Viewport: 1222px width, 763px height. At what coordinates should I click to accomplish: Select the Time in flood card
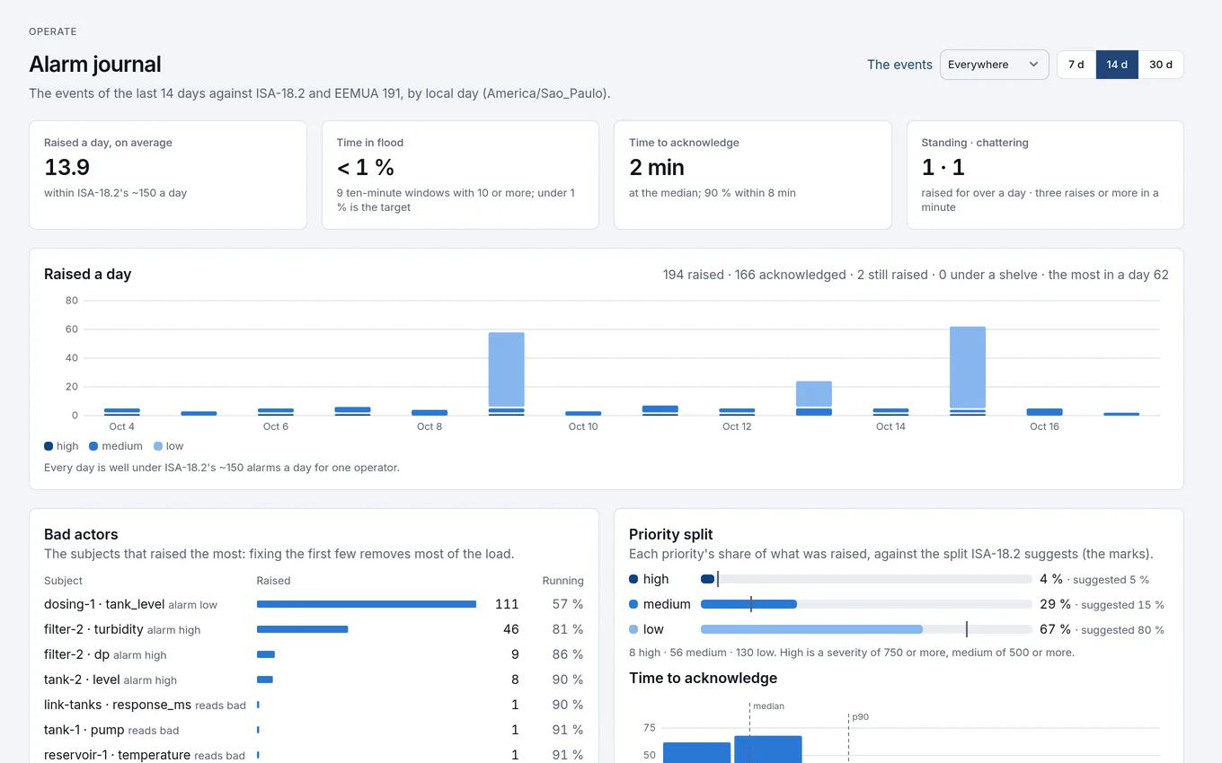460,175
